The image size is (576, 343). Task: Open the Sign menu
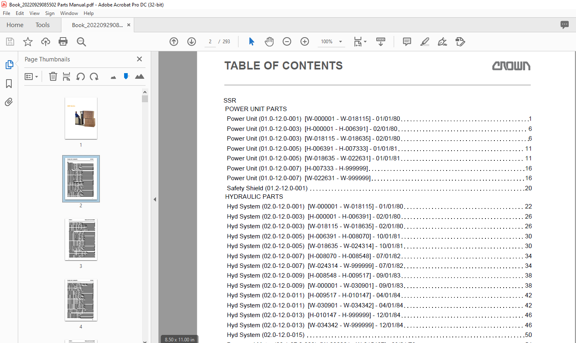click(50, 13)
